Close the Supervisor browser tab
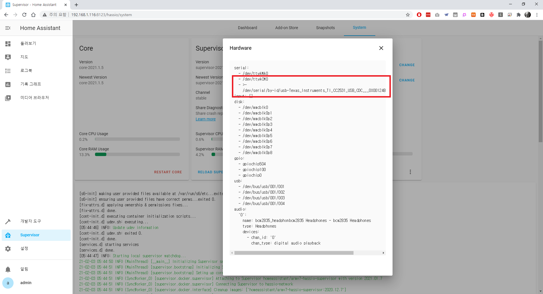This screenshot has height=294, width=543. point(66,5)
